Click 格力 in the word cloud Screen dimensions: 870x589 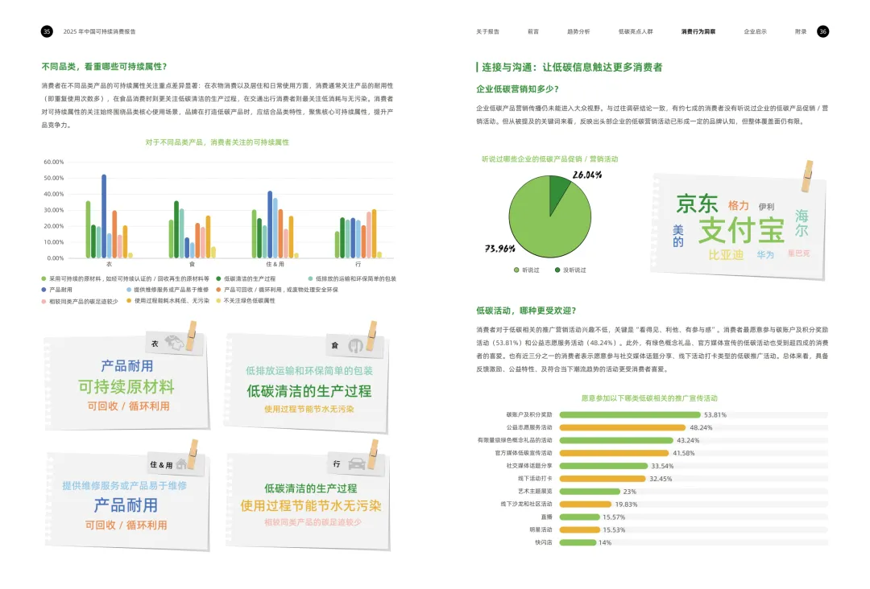[739, 205]
